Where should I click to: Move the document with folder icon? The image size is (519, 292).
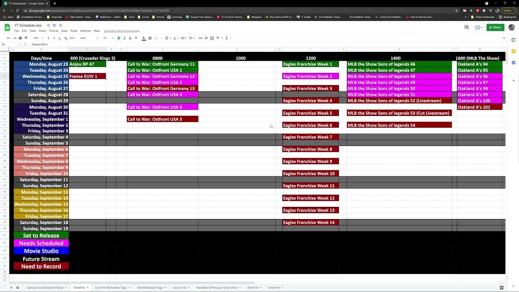(x=54, y=26)
